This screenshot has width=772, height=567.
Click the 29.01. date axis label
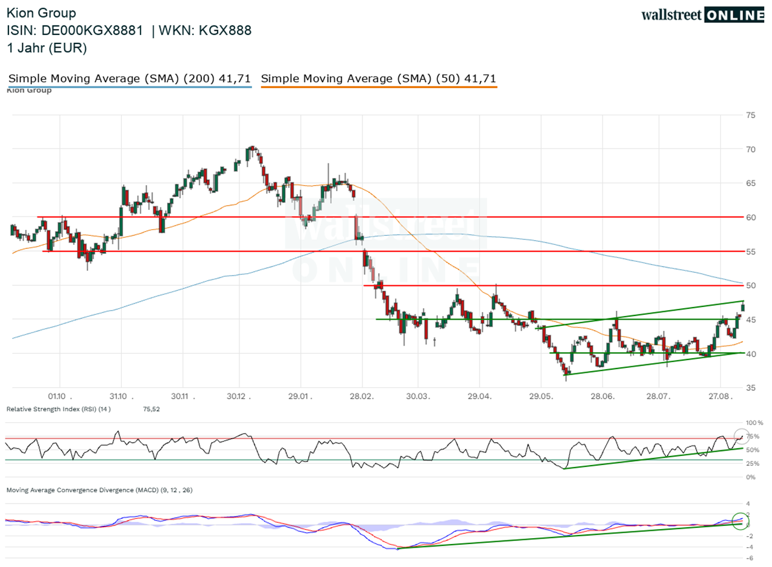point(300,396)
